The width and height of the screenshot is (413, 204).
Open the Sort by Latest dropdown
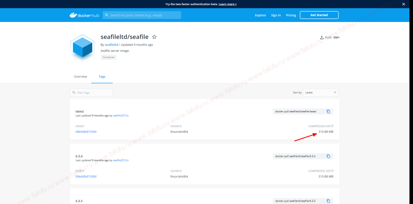(321, 93)
